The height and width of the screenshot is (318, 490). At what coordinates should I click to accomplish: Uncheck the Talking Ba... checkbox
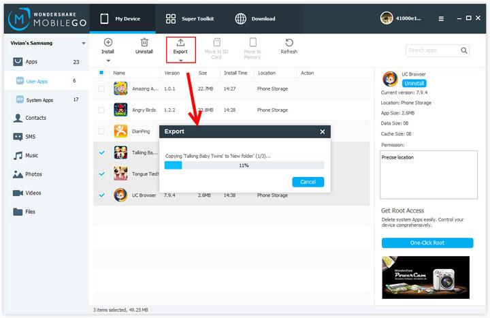101,153
